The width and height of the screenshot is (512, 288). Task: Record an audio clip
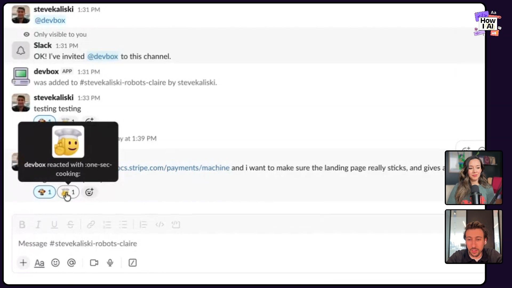tap(110, 263)
